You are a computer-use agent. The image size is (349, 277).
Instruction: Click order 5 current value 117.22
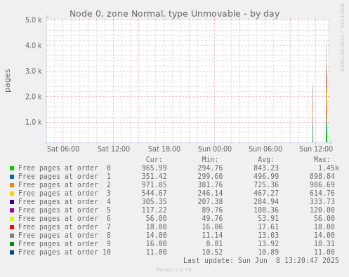154,210
